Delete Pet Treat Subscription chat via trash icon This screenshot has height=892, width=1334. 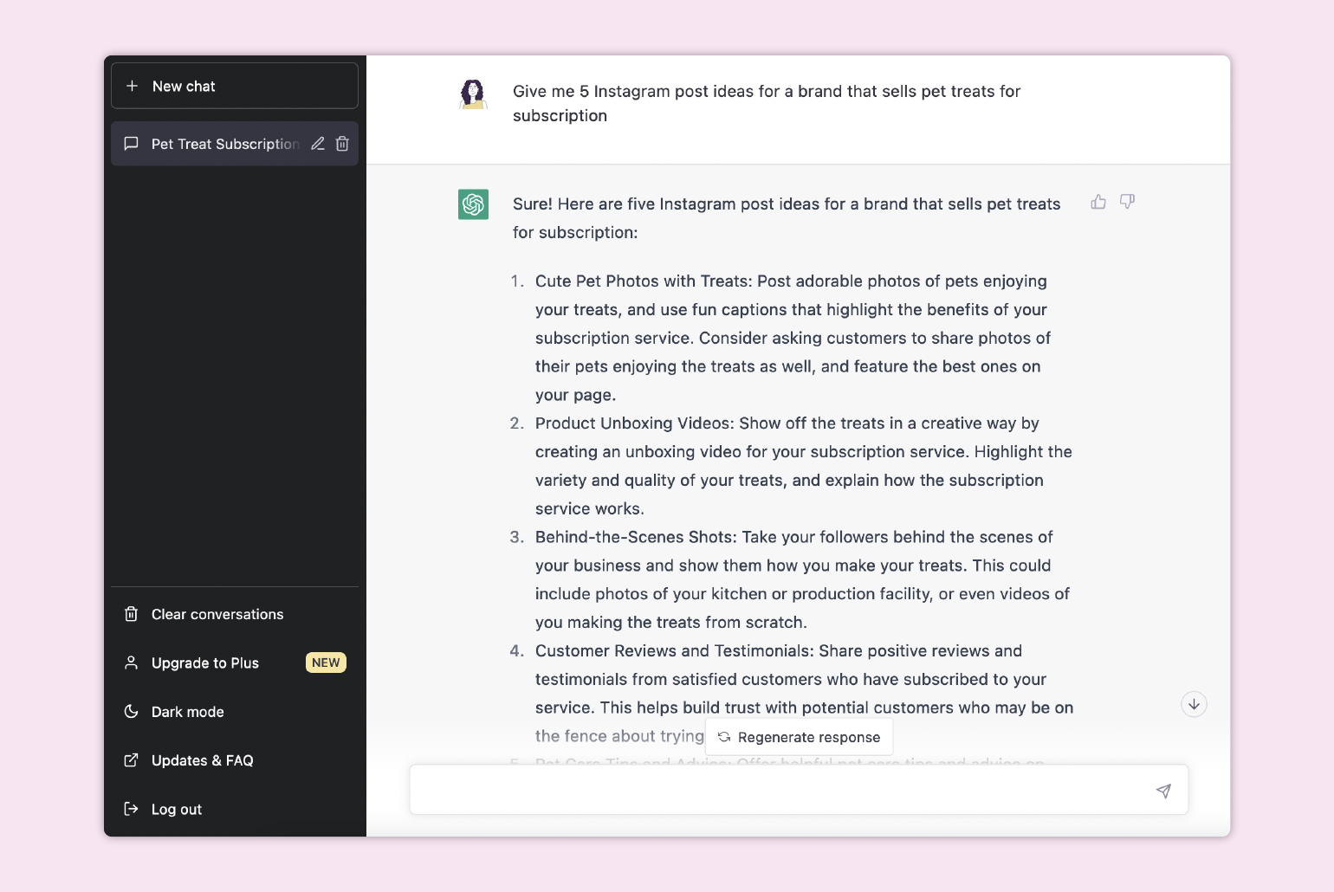[x=342, y=144]
